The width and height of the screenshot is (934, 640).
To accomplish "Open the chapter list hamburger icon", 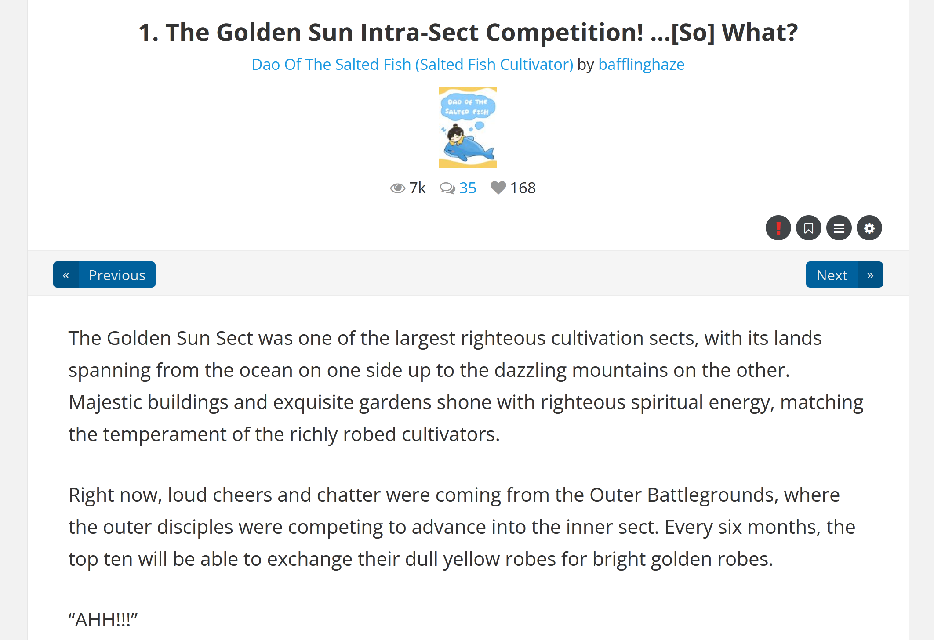I will pyautogui.click(x=839, y=228).
